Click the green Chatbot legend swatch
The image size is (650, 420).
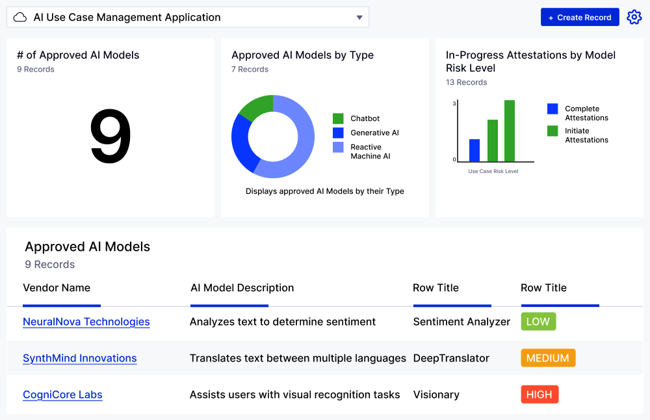[x=338, y=118]
